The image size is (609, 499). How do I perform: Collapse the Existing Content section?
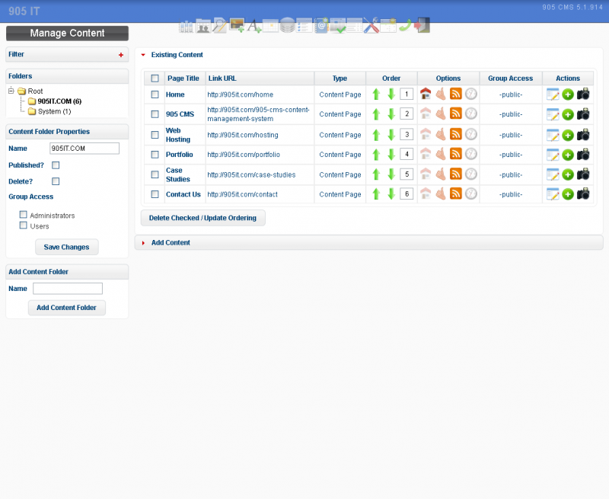(143, 55)
